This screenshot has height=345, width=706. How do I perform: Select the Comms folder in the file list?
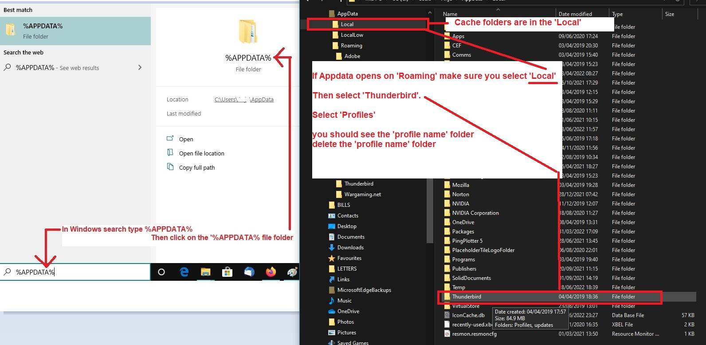pos(461,55)
